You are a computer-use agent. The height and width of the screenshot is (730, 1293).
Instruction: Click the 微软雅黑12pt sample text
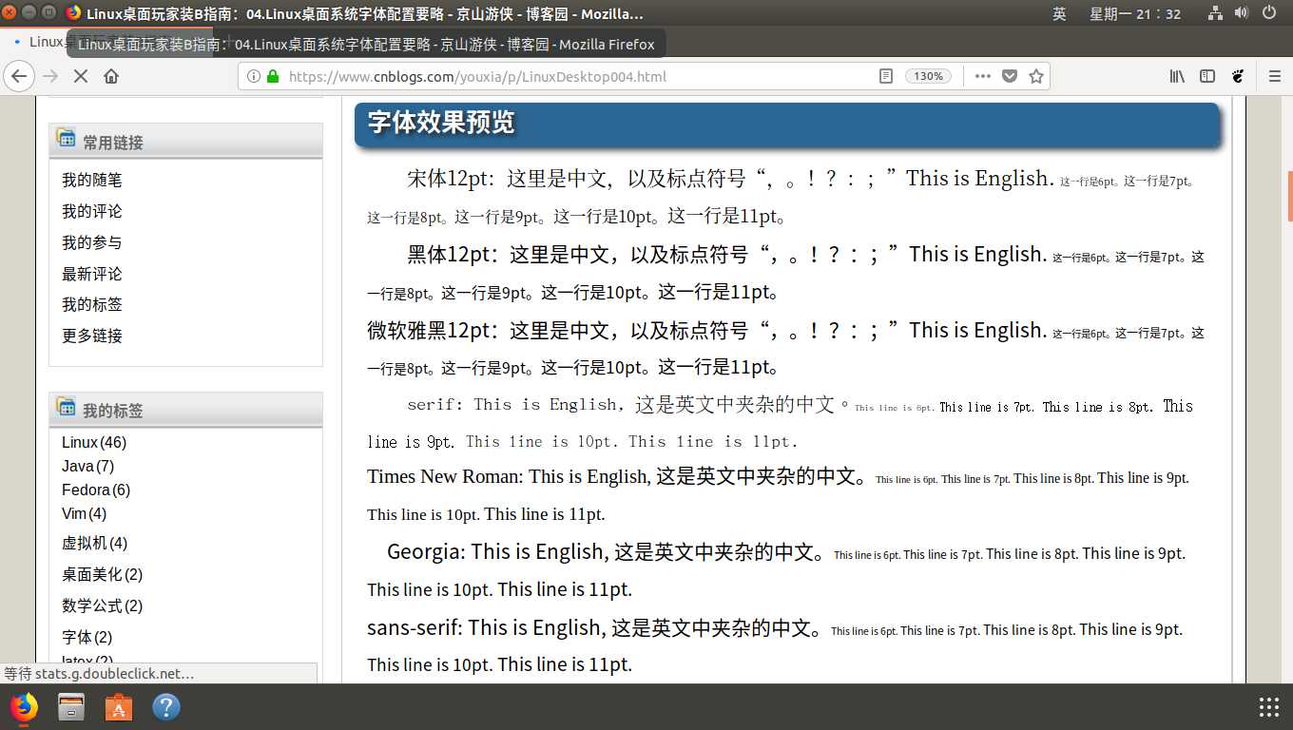coord(786,348)
